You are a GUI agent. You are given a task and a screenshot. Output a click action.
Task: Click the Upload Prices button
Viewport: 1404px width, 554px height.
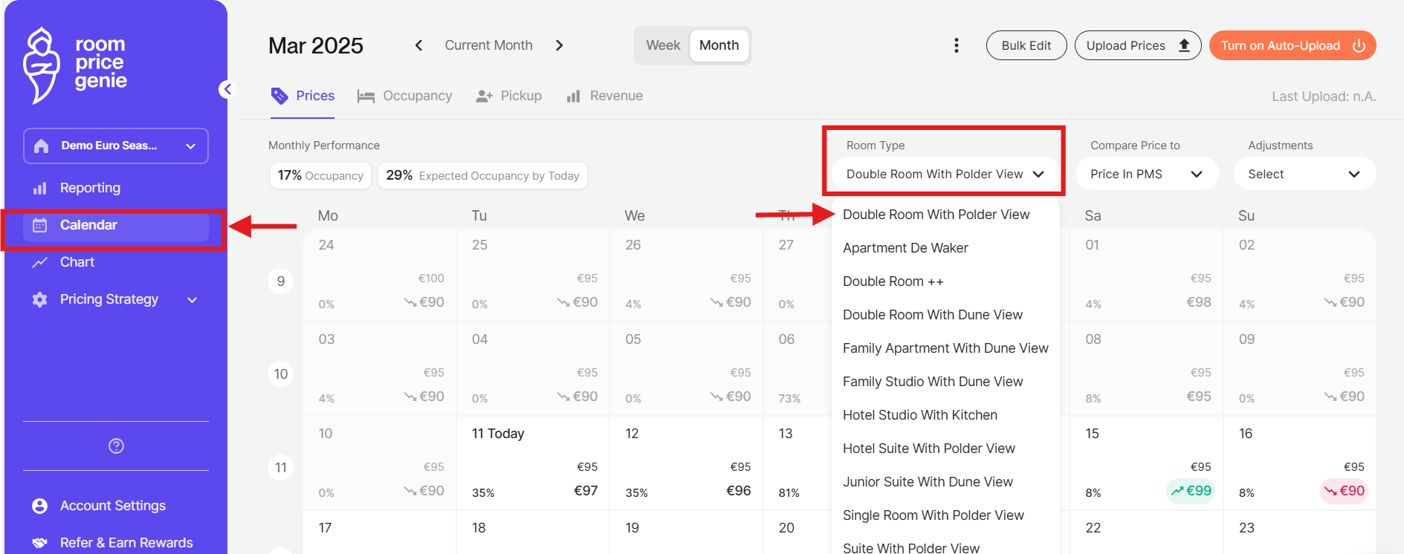[1137, 45]
